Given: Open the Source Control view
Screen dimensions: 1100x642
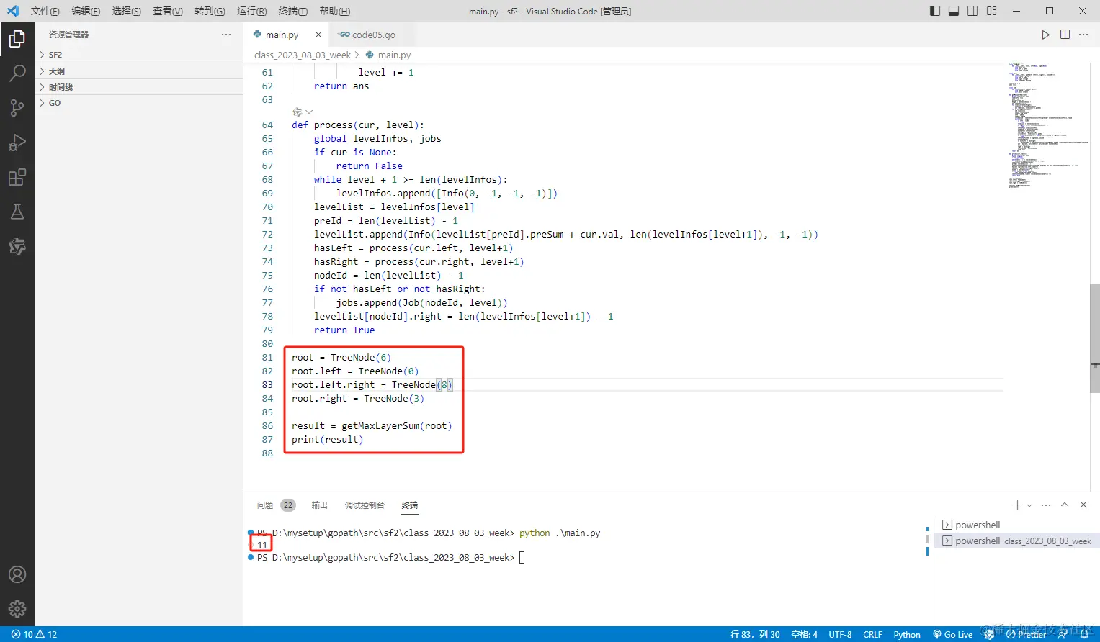Looking at the screenshot, I should [17, 107].
